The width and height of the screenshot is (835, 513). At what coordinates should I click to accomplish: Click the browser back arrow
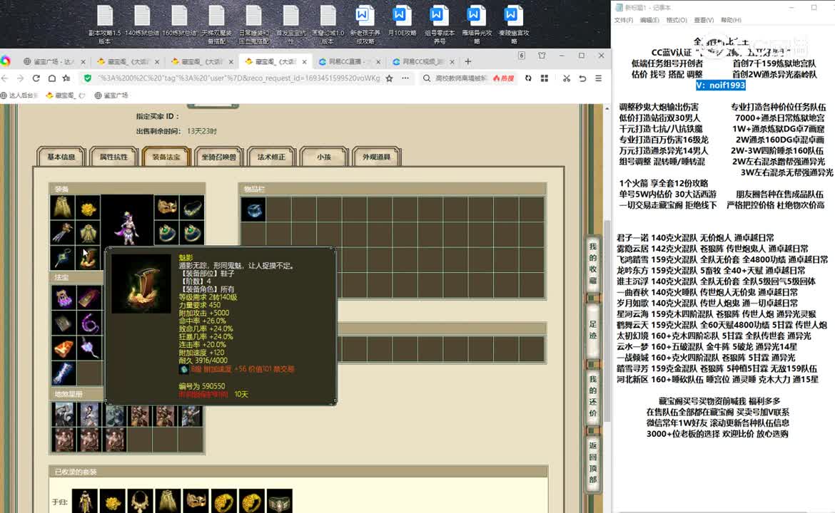click(x=5, y=78)
